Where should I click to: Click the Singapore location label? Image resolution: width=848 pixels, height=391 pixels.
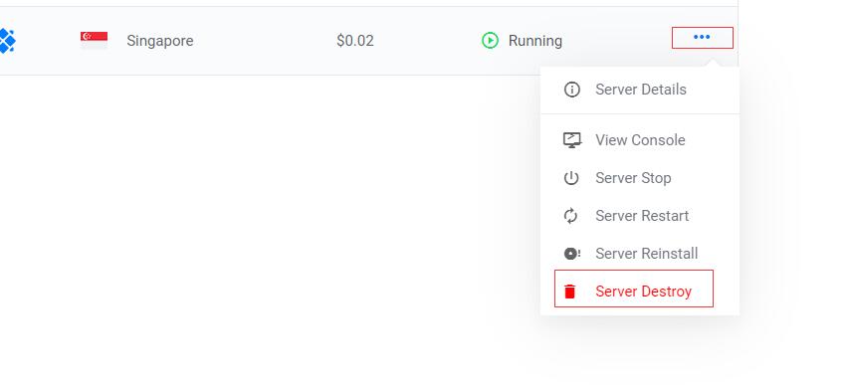160,41
